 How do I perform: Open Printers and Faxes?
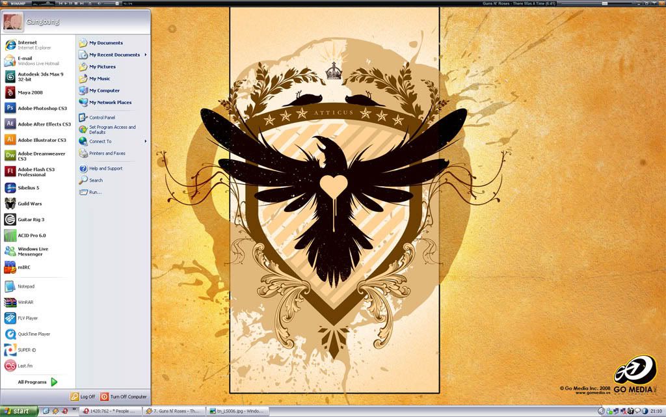[113, 154]
